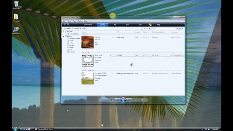The height and width of the screenshot is (131, 233).
Task: Switch to the Library tab
Action: pos(103,25)
